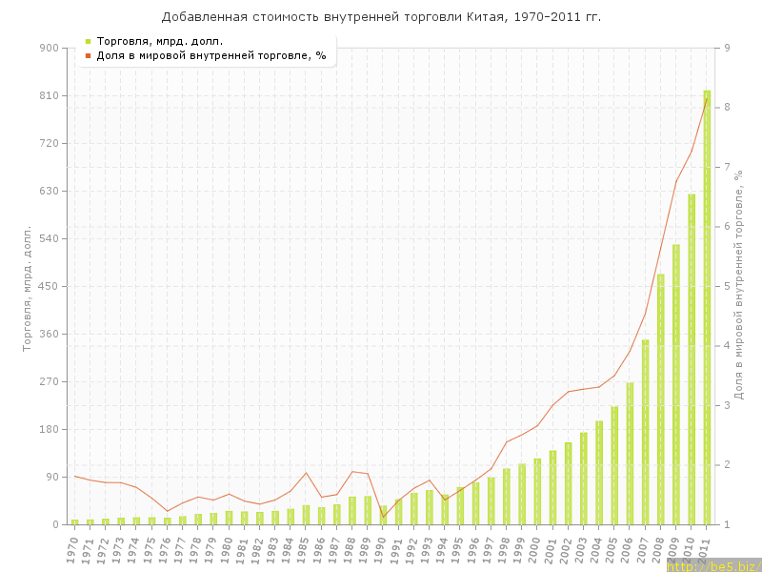Viewport: 762px width, 572px height.
Task: Select the bar for year 2005
Action: 614,467
